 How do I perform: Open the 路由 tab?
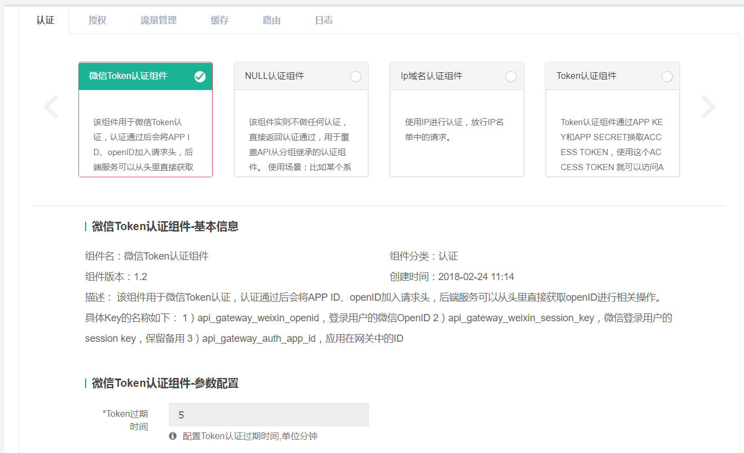272,21
